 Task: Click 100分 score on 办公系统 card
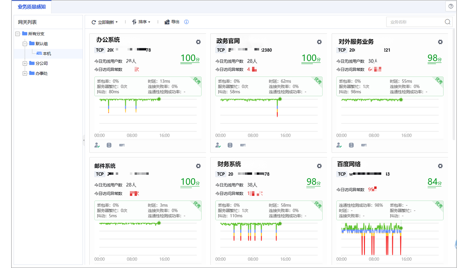click(190, 58)
